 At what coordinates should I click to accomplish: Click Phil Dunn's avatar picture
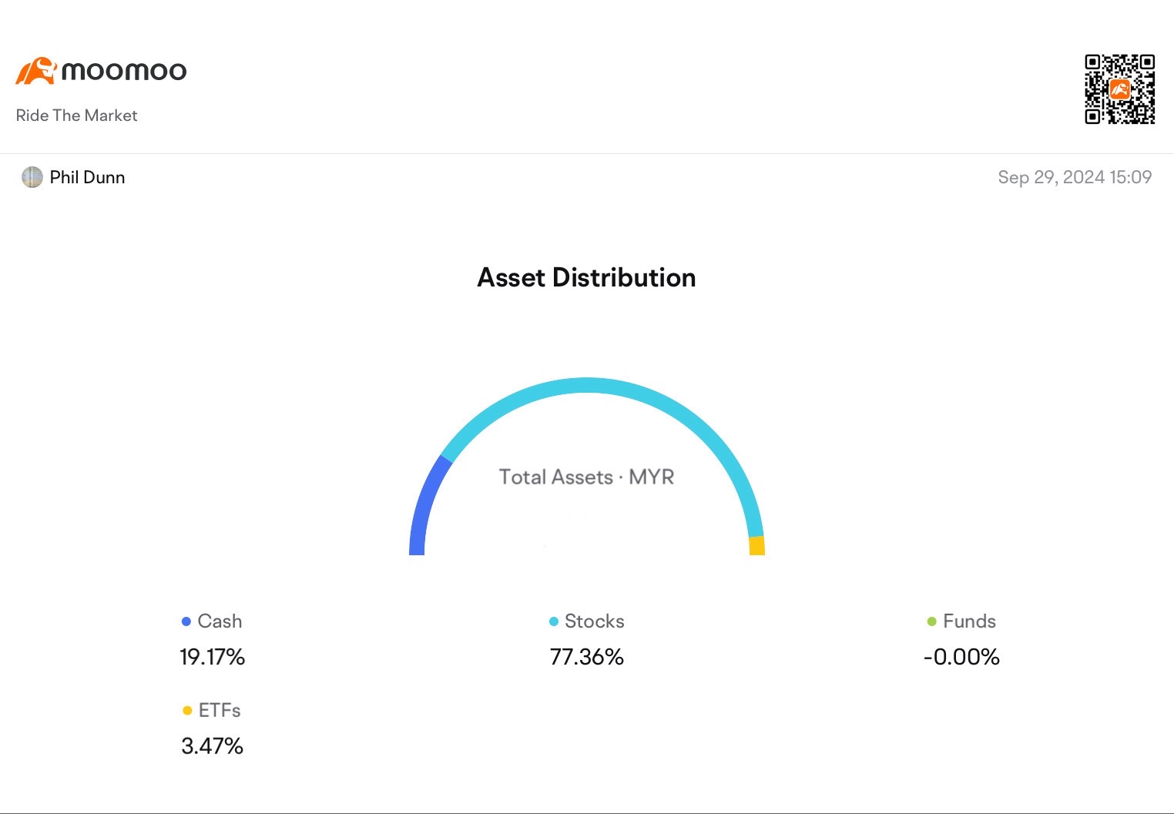tap(32, 177)
